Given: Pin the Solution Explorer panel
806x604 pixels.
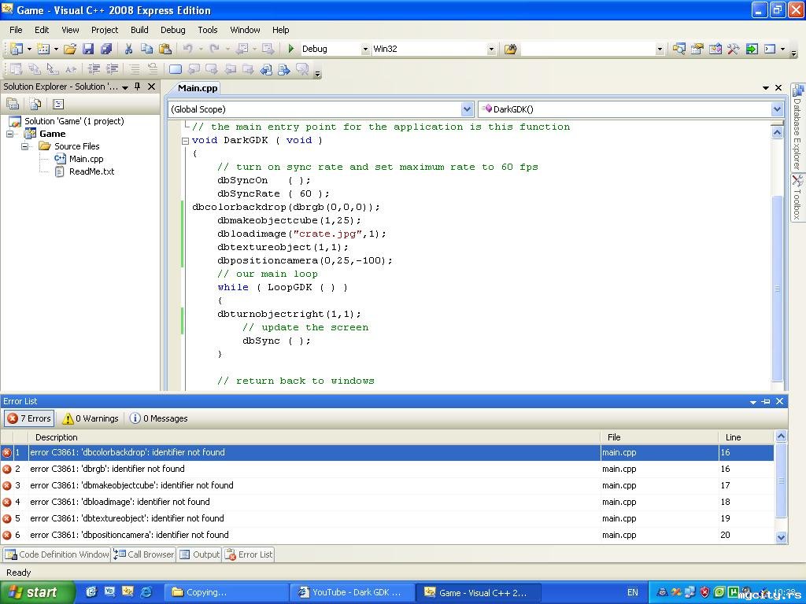Looking at the screenshot, I should coord(137,87).
